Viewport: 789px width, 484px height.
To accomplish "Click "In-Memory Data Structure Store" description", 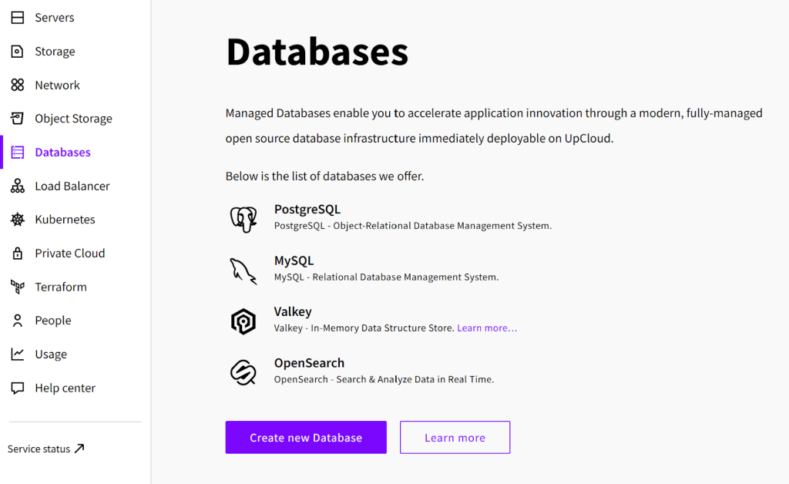I will 382,328.
